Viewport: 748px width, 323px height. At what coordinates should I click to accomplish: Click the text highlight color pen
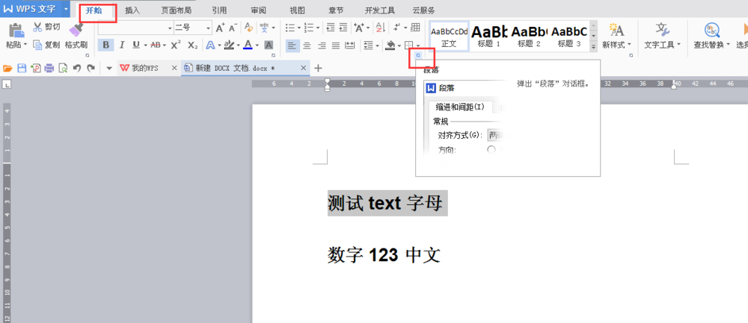click(228, 45)
